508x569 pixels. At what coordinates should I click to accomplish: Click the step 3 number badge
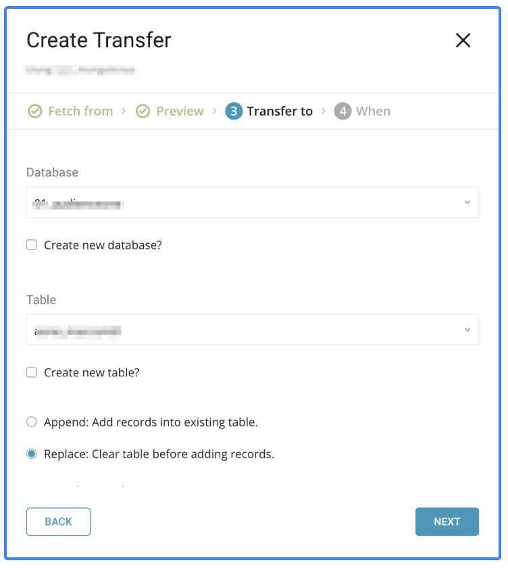tap(234, 112)
